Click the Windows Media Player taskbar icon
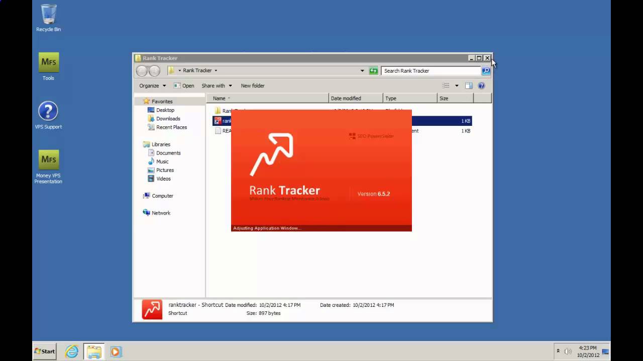 (x=116, y=351)
